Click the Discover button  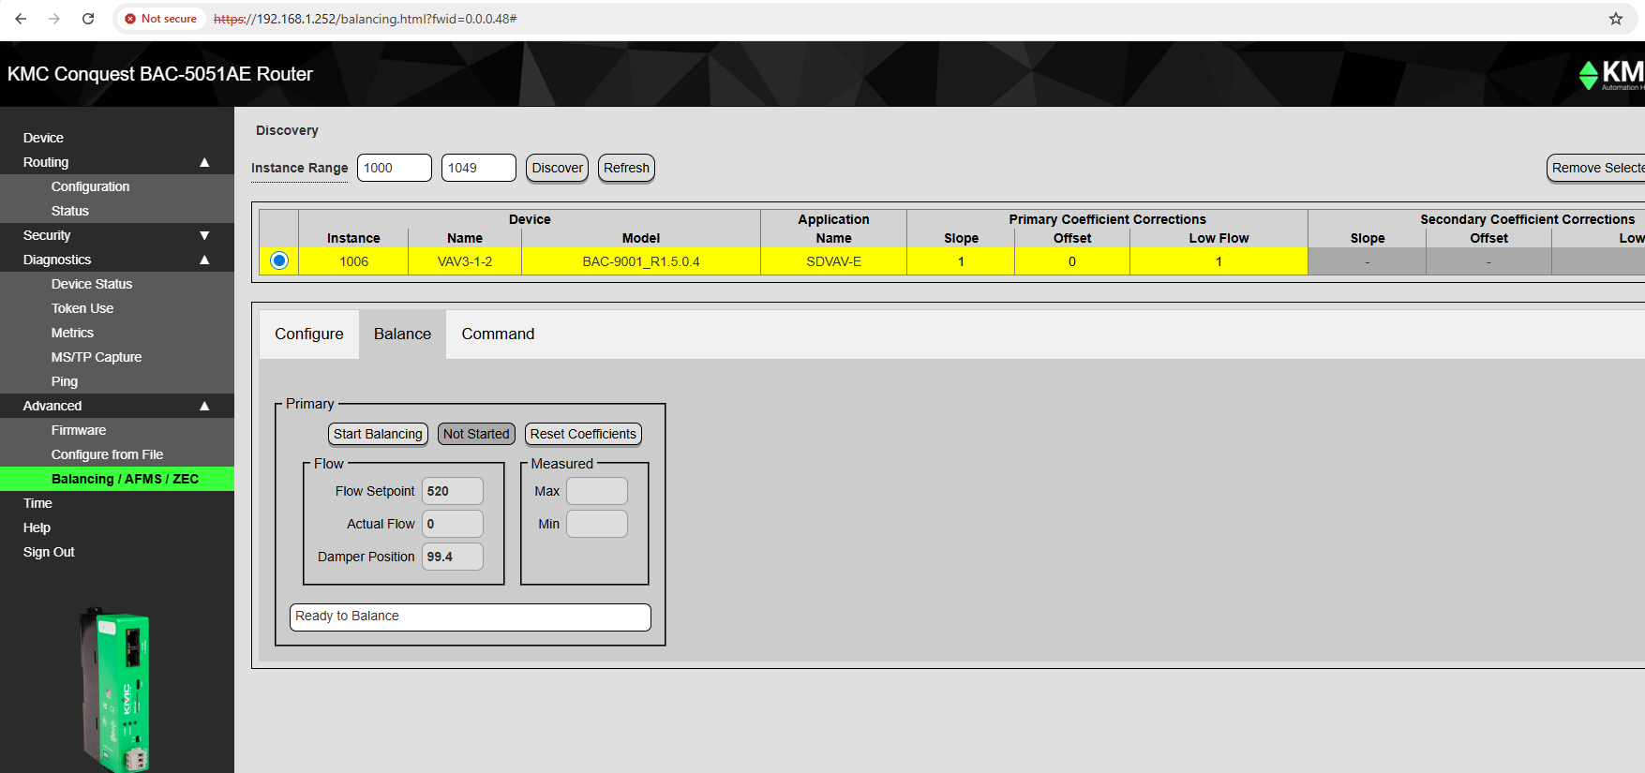pyautogui.click(x=558, y=168)
